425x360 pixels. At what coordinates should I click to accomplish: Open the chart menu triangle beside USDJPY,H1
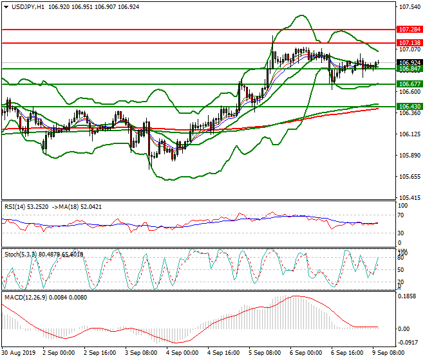coord(6,7)
